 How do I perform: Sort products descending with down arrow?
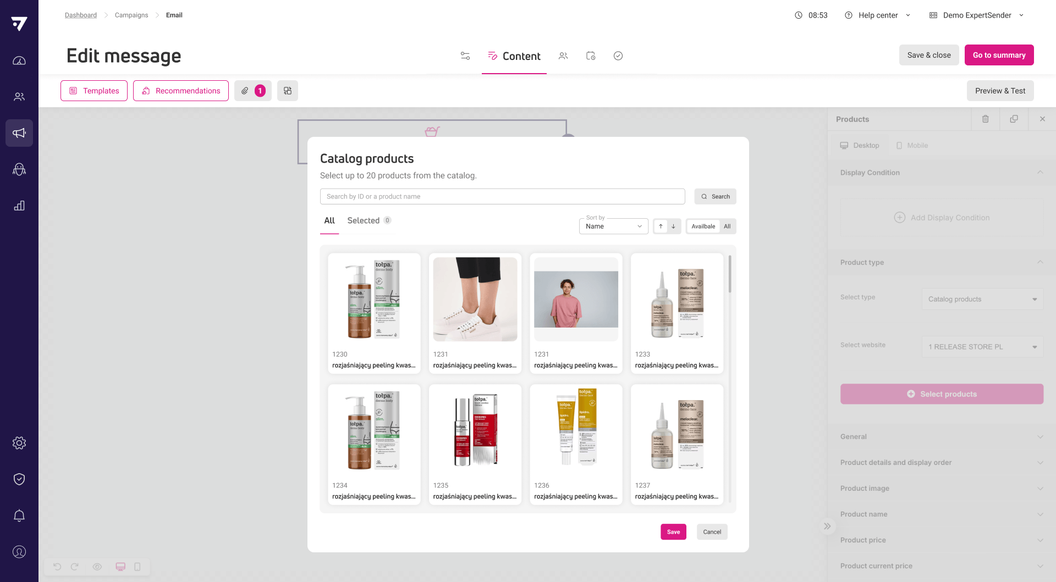673,226
